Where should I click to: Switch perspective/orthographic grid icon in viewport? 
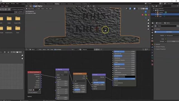coord(148,29)
